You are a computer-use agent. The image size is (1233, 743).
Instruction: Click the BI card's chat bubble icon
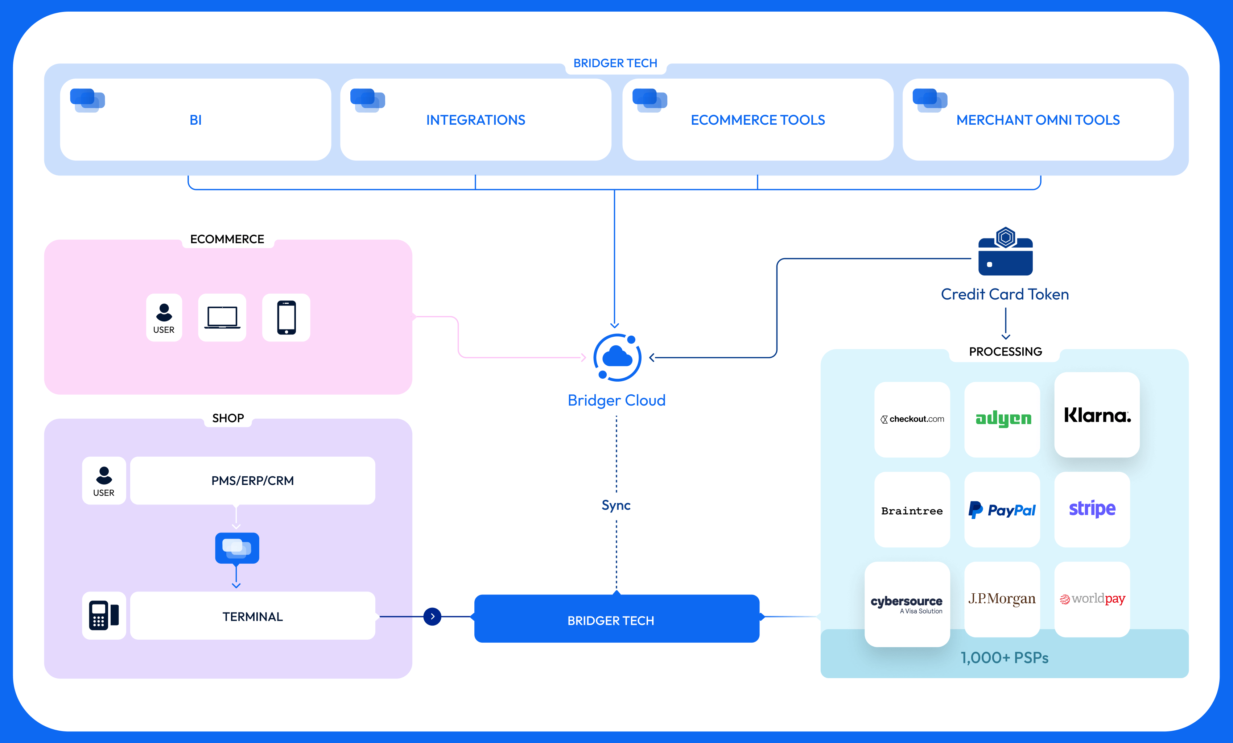point(87,100)
